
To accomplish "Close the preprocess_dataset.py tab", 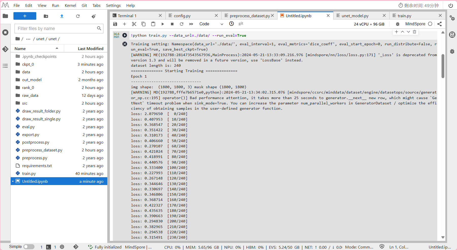I will 272,16.
